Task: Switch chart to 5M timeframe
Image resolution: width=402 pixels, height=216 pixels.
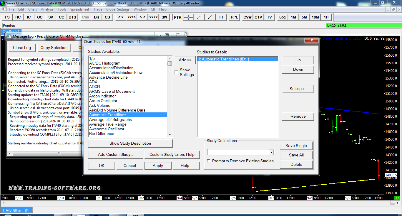Action: click(x=304, y=17)
